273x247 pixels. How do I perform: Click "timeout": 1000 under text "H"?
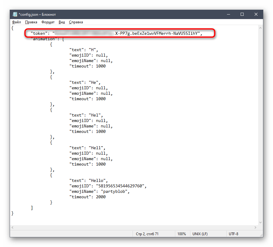point(87,66)
